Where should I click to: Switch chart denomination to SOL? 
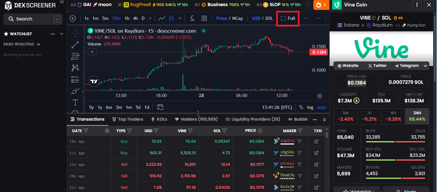pyautogui.click(x=269, y=18)
